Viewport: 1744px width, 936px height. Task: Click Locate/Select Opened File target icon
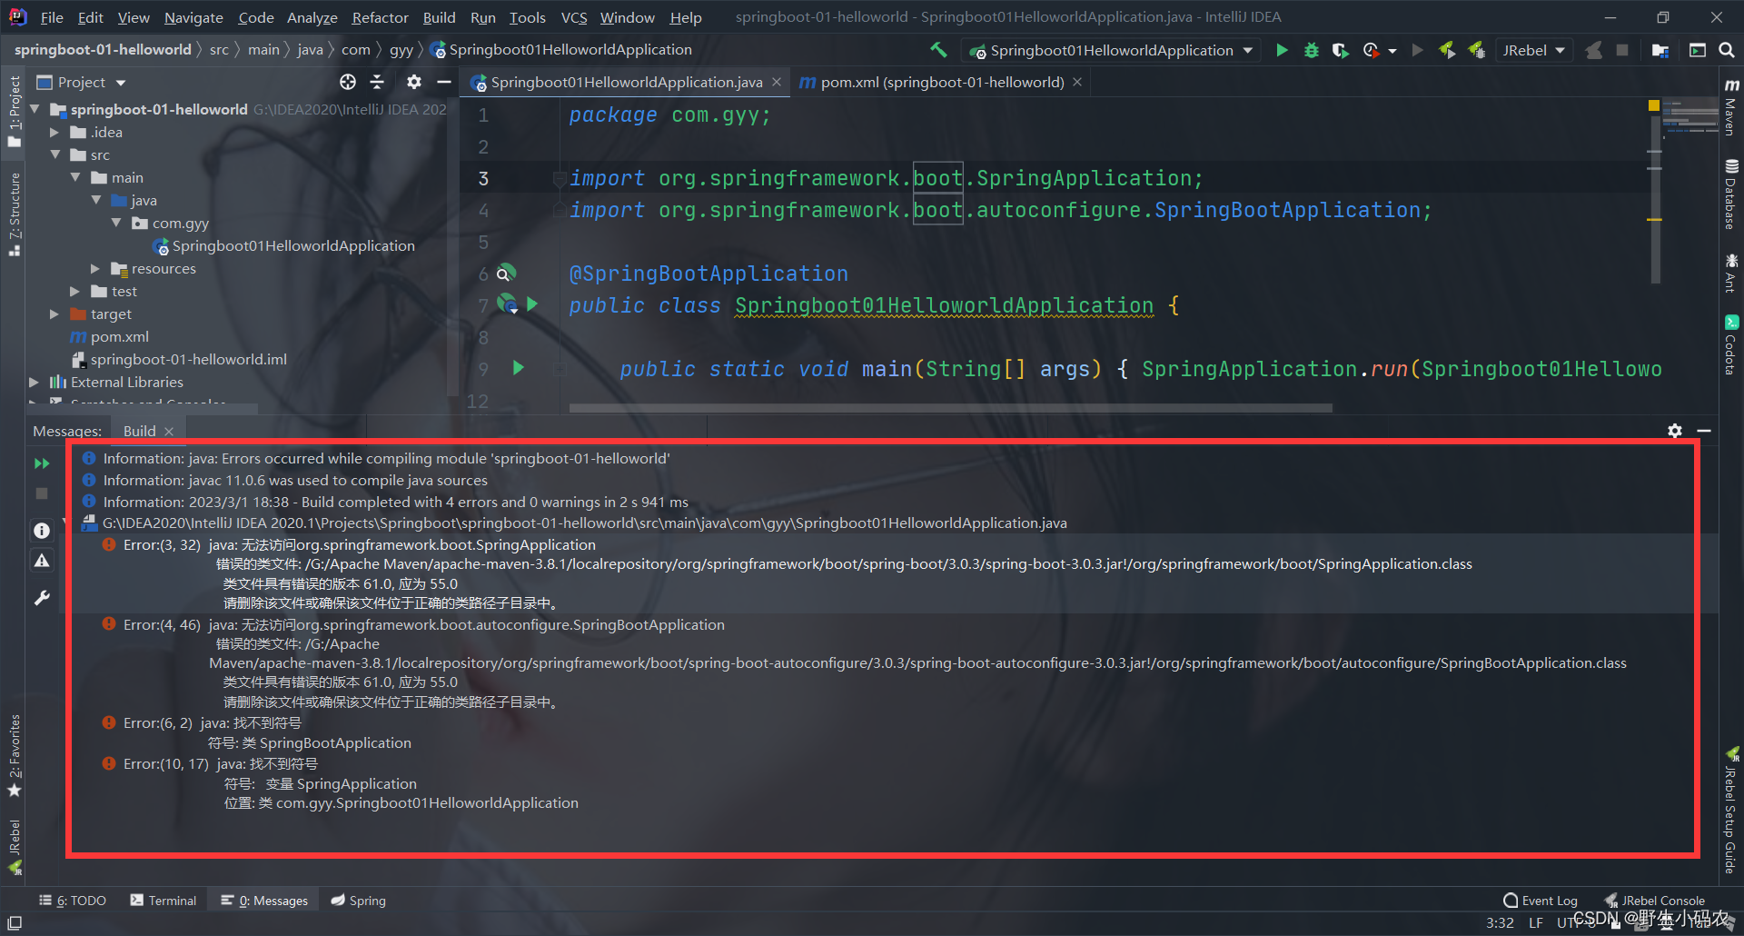(348, 83)
